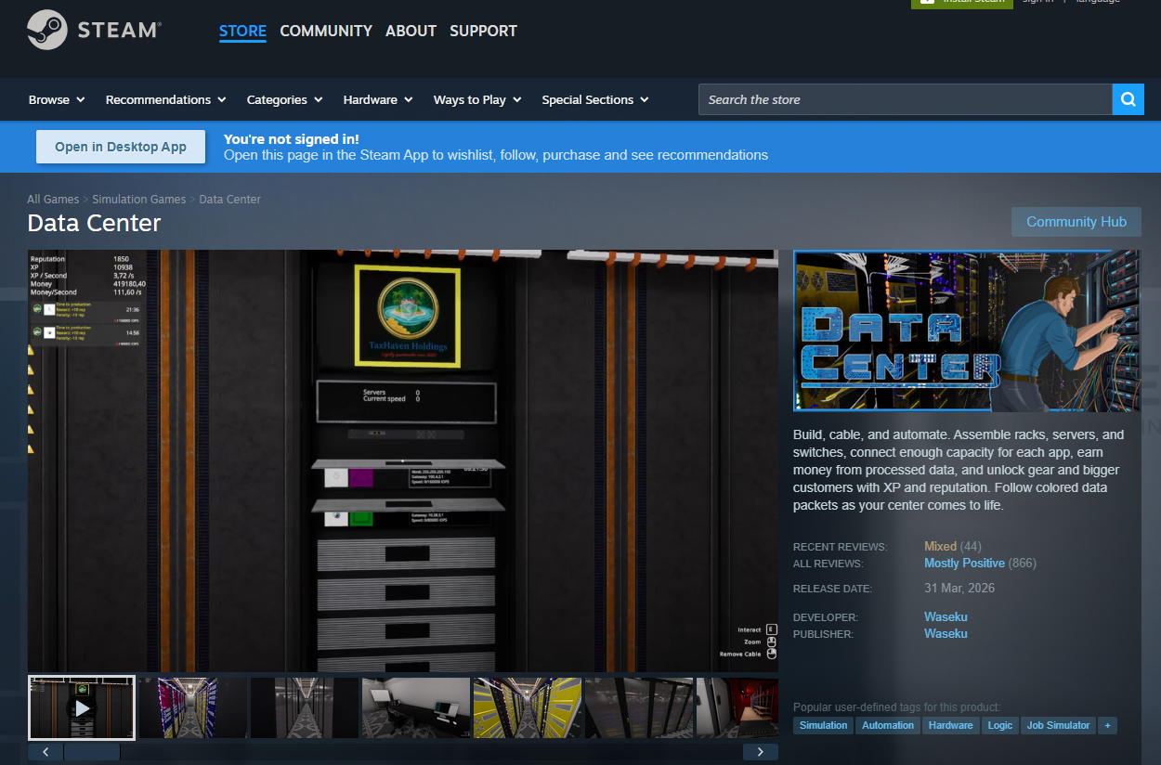Click the You're not signed in! heading
Screen dimensions: 1161x765
pyautogui.click(x=292, y=139)
